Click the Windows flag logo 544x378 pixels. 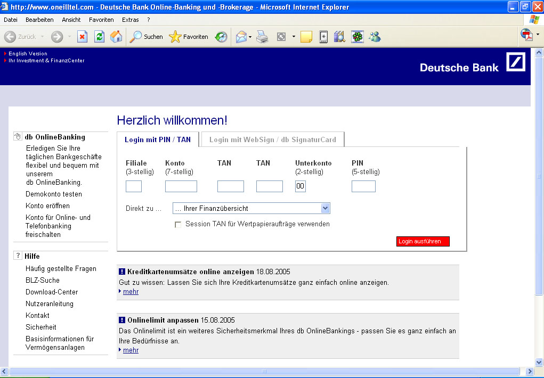pyautogui.click(x=534, y=19)
